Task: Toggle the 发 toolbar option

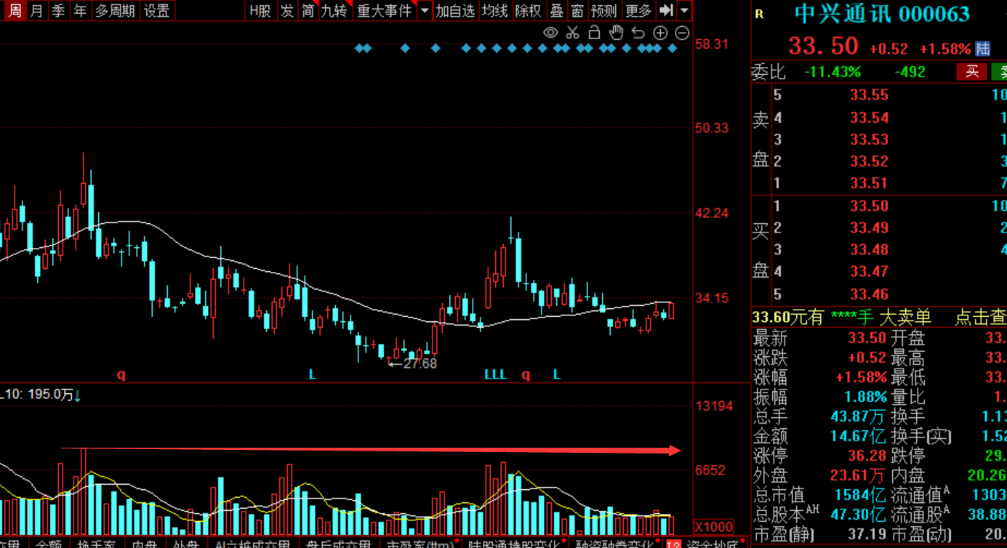Action: 287,11
